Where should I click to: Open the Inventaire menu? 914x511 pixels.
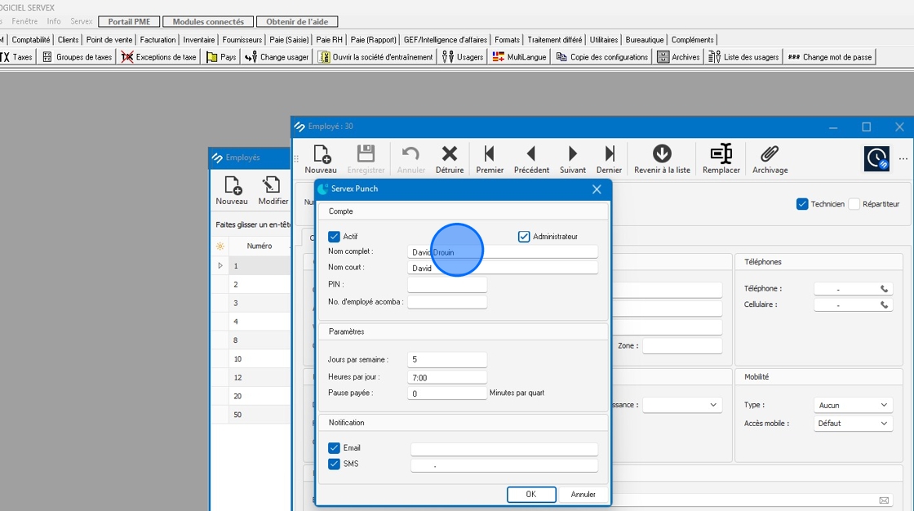[199, 39]
